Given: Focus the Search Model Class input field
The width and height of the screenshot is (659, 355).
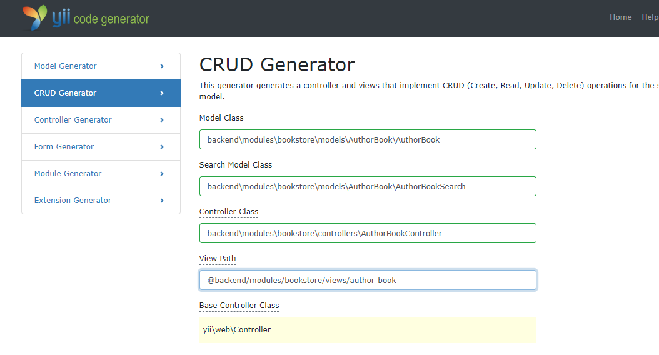Looking at the screenshot, I should coord(368,186).
